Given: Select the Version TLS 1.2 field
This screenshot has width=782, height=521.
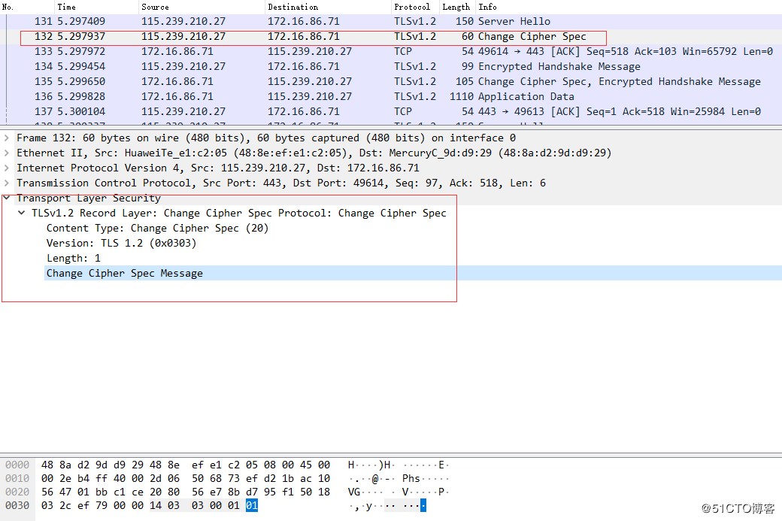Looking at the screenshot, I should click(x=121, y=244).
